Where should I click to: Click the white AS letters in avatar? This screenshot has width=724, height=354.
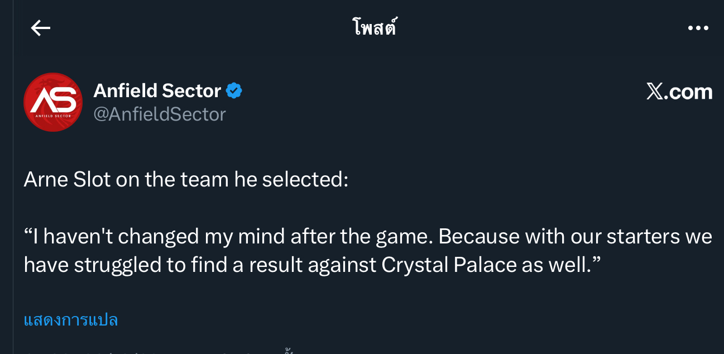point(53,99)
